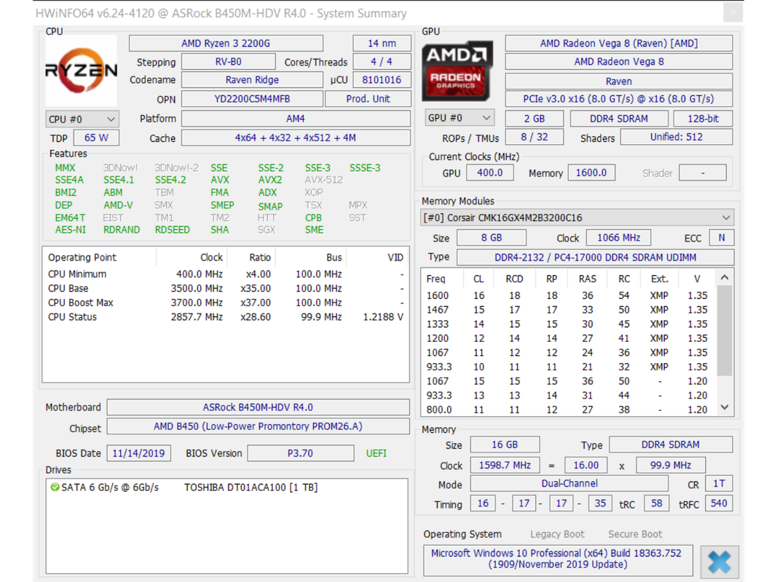Click the Secure Boot label
This screenshot has height=582, width=777.
coord(635,535)
